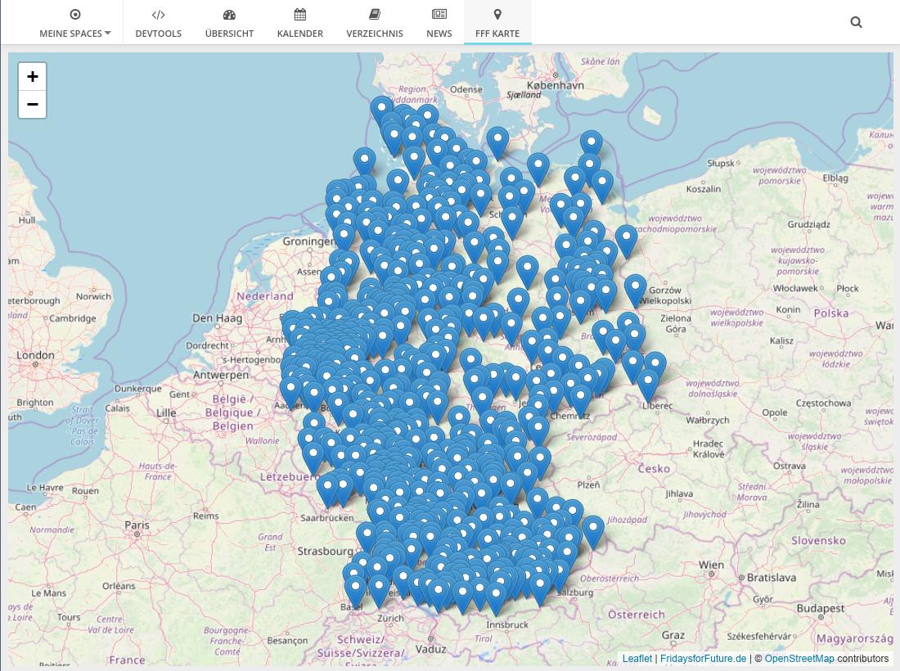Go to the News tab
The width and height of the screenshot is (900, 671).
click(439, 23)
